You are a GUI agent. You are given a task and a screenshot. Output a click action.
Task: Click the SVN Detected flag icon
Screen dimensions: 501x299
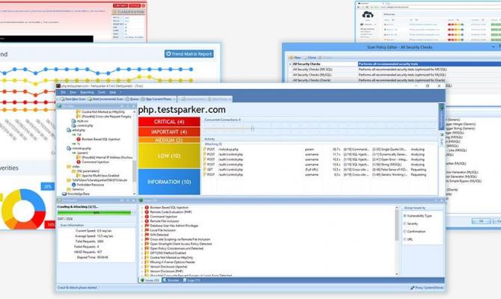(x=147, y=235)
